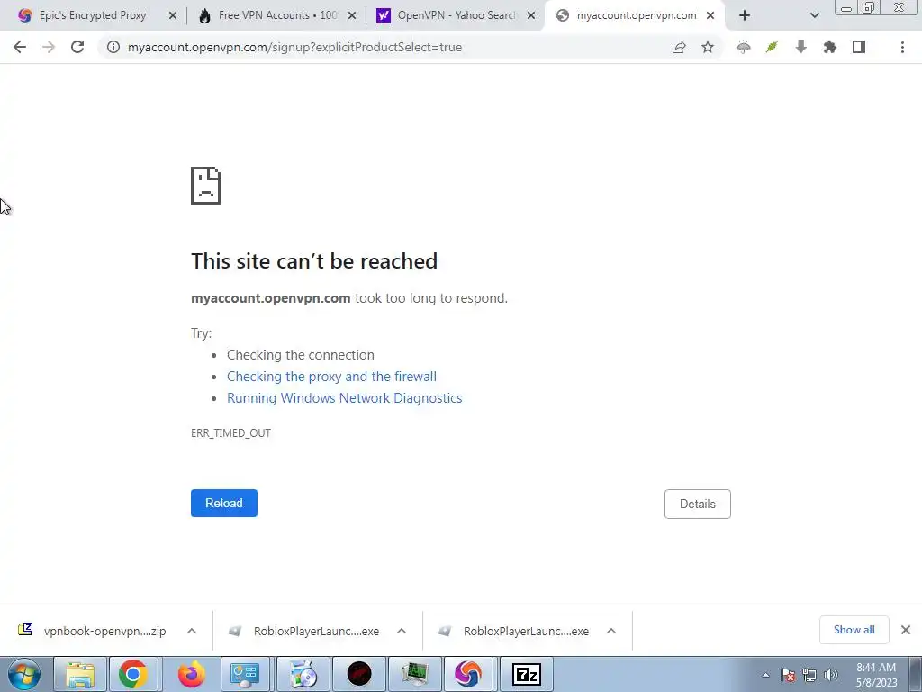Click the Details button
This screenshot has height=692, width=922.
(x=698, y=505)
